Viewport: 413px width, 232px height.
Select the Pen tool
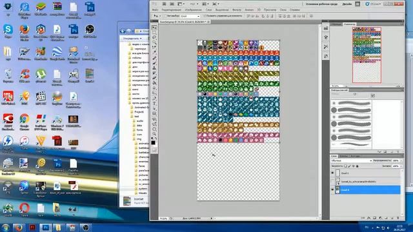pyautogui.click(x=154, y=98)
